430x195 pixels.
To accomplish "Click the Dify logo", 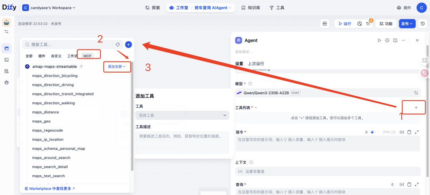I will [x=9, y=8].
